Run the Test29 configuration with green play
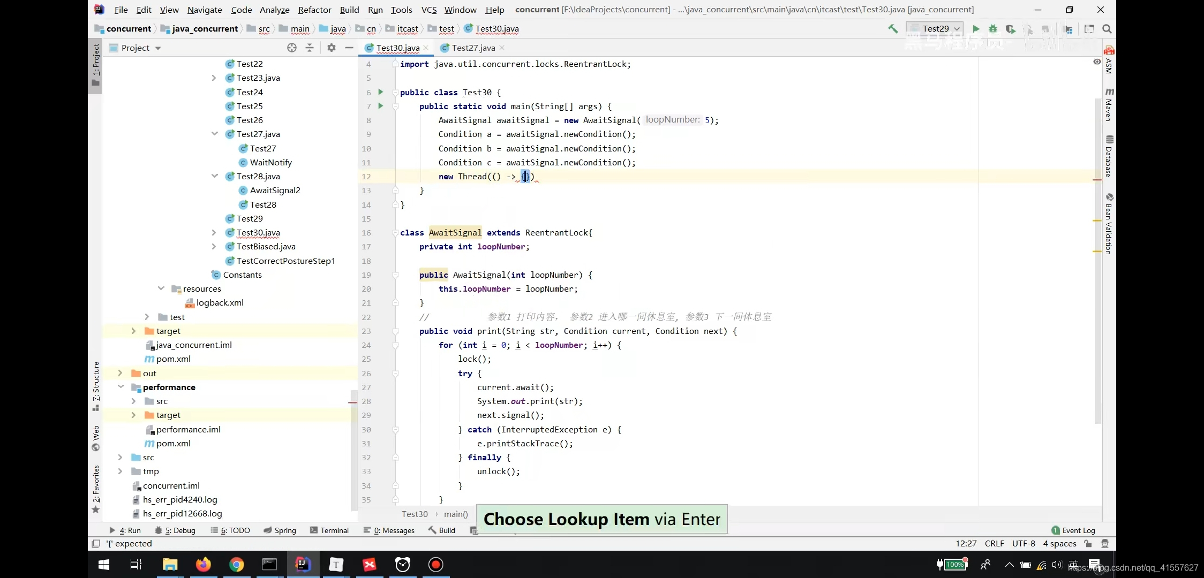This screenshot has width=1204, height=578. pos(976,29)
